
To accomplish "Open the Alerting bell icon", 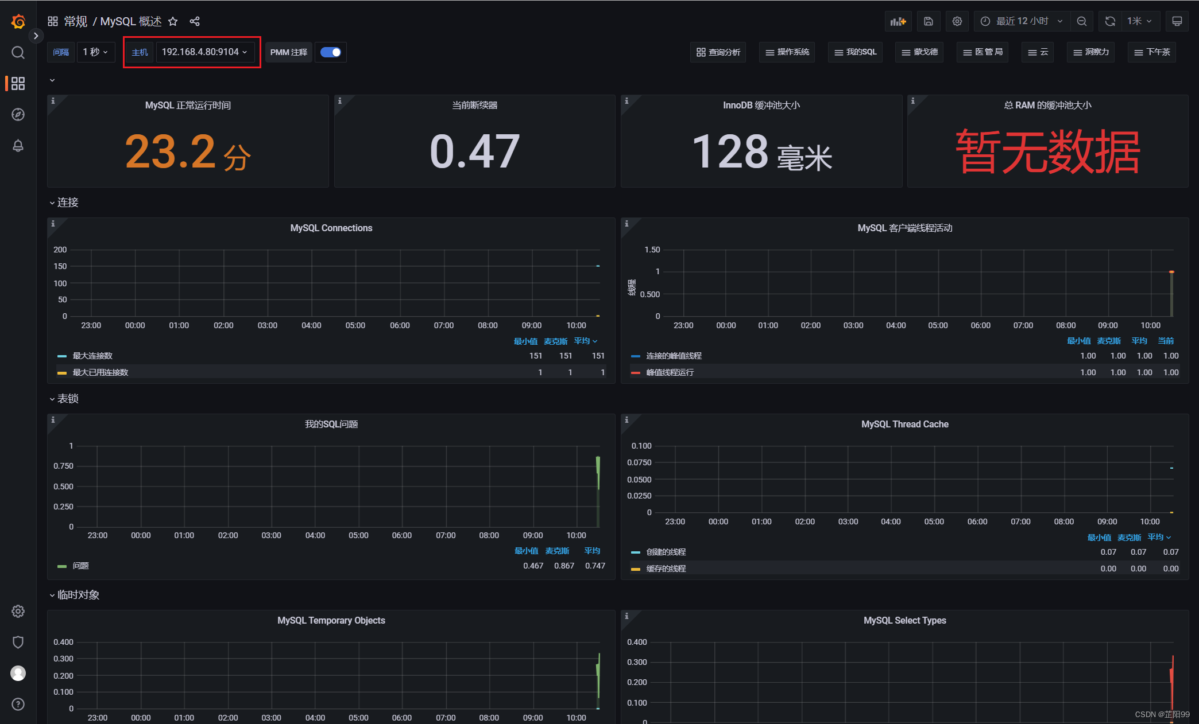I will click(x=18, y=146).
